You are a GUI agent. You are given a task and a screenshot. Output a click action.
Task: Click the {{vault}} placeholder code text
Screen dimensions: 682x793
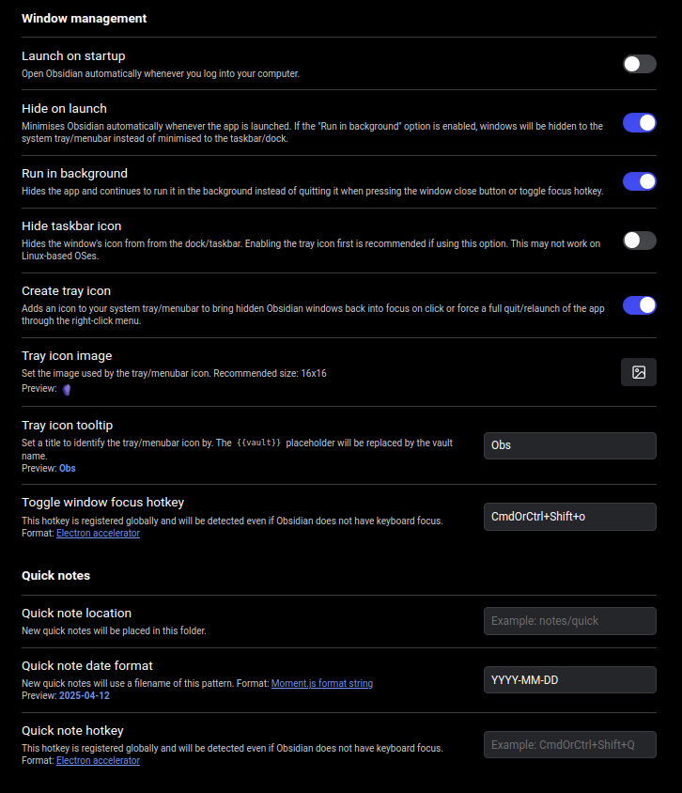pos(258,443)
